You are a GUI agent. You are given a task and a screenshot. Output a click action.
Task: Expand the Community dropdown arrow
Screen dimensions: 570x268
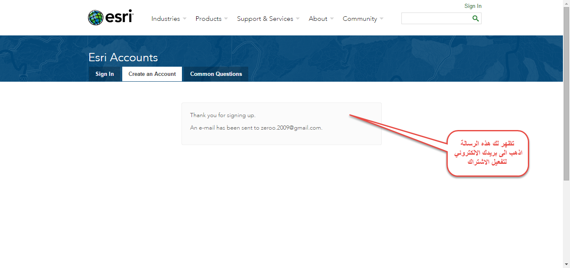381,19
